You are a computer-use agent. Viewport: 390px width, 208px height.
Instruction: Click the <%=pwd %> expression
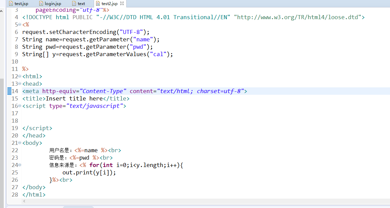[84, 158]
